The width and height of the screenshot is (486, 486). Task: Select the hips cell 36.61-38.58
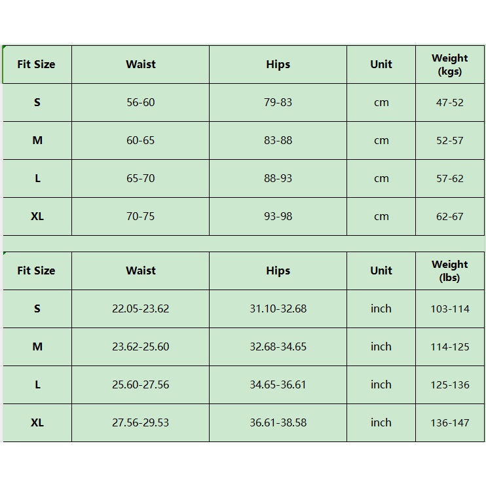278,422
